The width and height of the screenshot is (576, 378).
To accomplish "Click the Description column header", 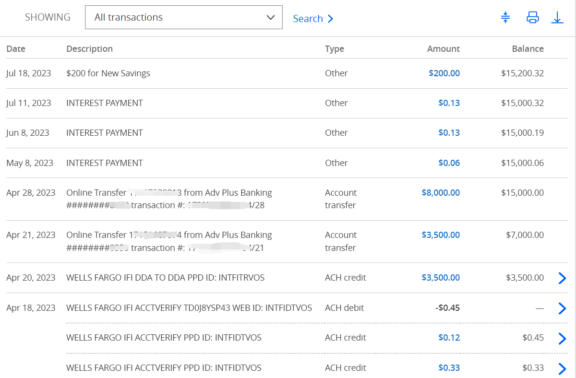I will click(x=89, y=49).
